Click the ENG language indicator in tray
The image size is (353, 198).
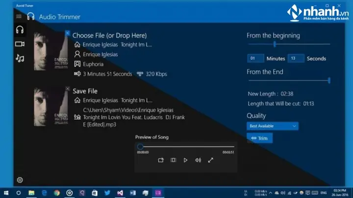point(324,193)
